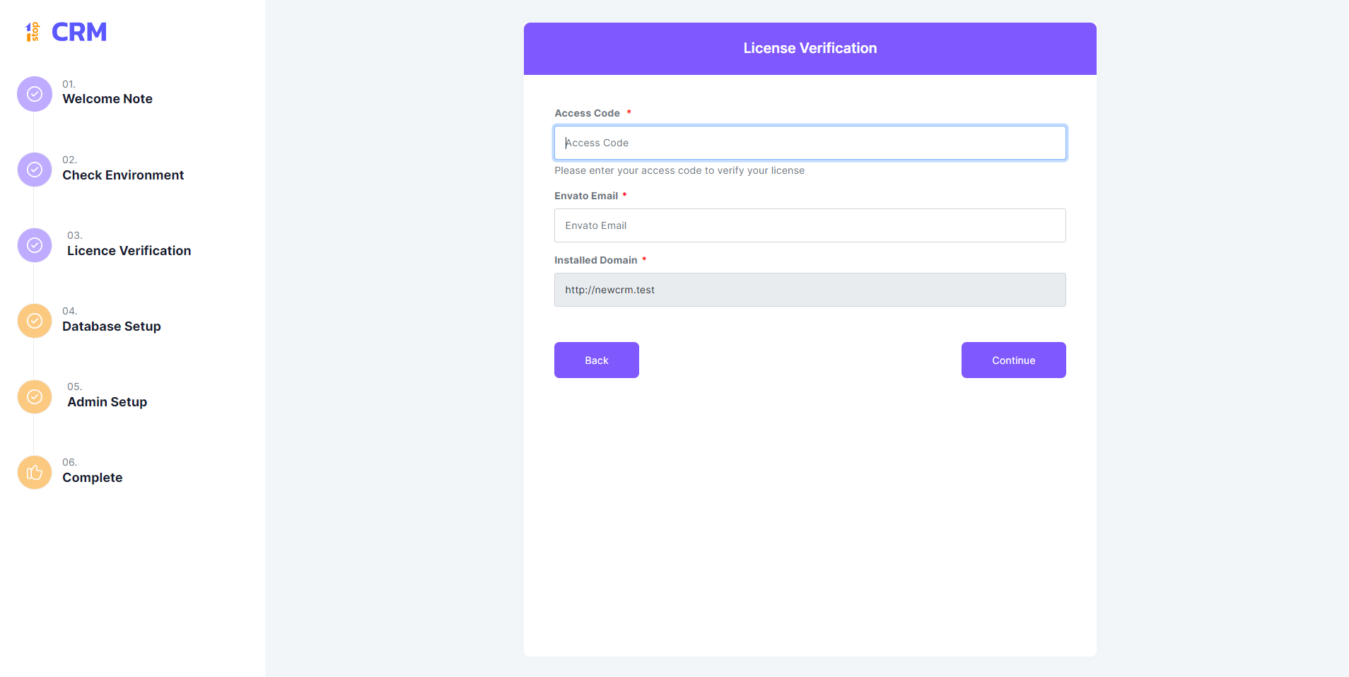Screen dimensions: 1349x677
Task: Click the Complete step thumbs-up icon
Action: coord(35,472)
